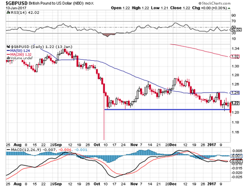Click the 1.24 MA(50) price tag
This screenshot has height=187, width=248.
pyautogui.click(x=235, y=93)
